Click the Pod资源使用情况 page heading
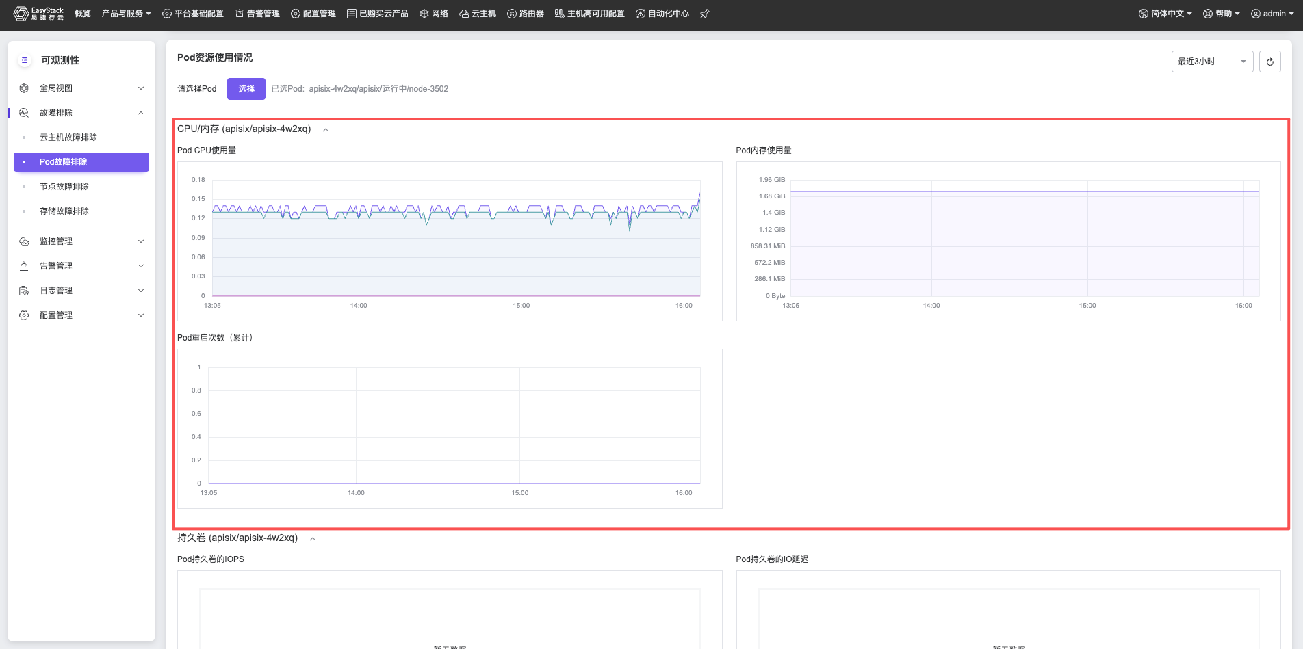This screenshot has width=1303, height=649. click(215, 57)
